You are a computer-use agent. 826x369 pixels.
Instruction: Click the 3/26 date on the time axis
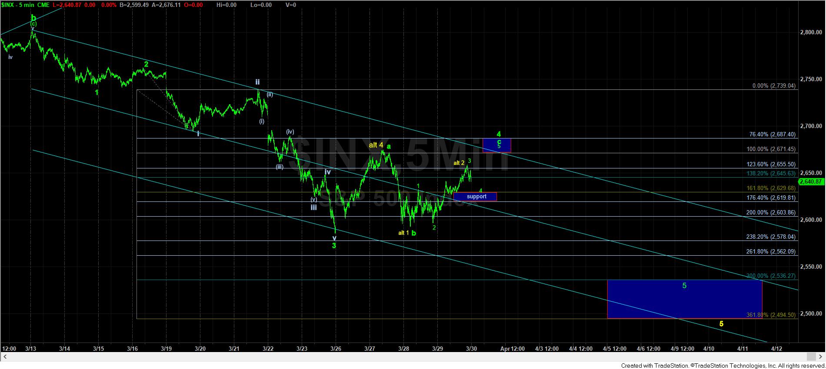pyautogui.click(x=336, y=349)
